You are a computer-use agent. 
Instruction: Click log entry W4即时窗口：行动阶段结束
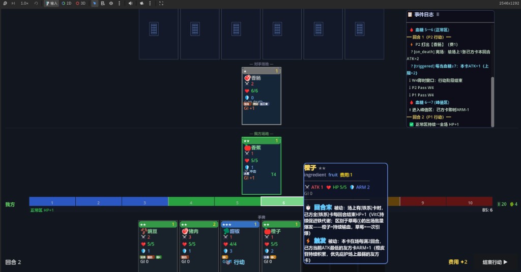pyautogui.click(x=436, y=80)
